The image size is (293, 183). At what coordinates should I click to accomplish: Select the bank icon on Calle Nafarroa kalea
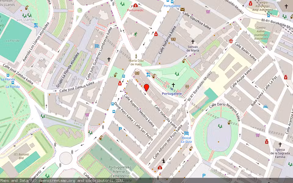(x=173, y=39)
